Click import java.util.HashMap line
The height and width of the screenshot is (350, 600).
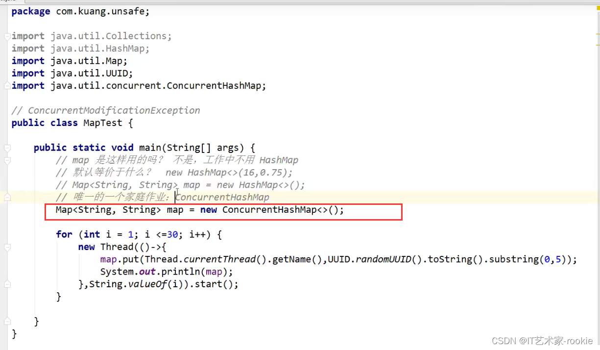[80, 49]
